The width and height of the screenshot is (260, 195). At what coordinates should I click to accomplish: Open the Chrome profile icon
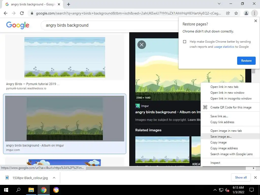coord(246,13)
